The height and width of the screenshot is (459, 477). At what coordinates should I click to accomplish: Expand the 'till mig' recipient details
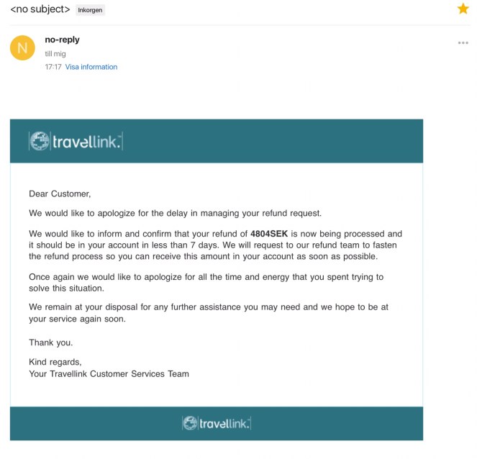55,54
